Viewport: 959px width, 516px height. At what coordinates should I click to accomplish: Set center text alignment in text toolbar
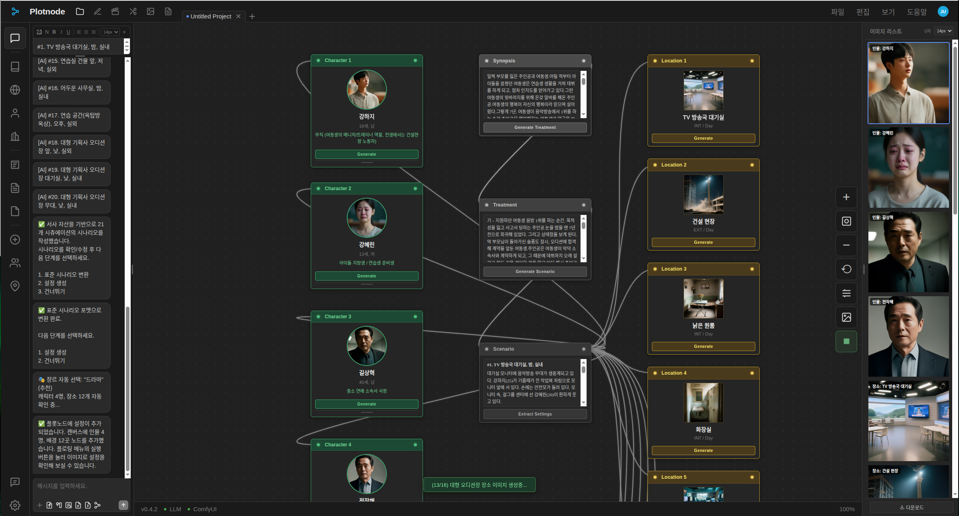[x=86, y=32]
